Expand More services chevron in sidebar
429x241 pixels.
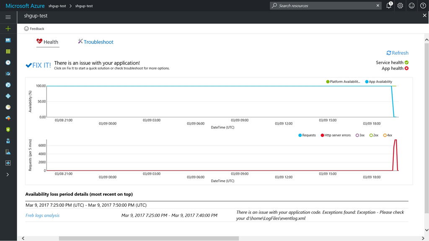(8, 174)
